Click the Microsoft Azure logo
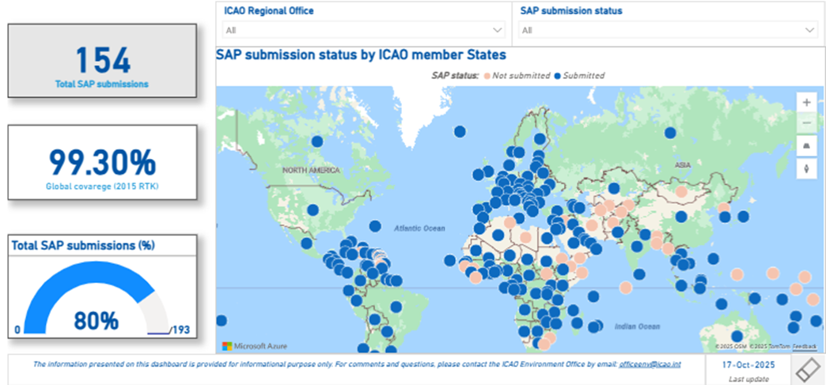Screen dimensions: 826x385 click(255, 346)
